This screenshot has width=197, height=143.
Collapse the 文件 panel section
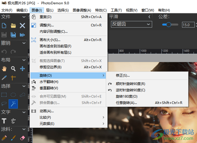coord(24,17)
